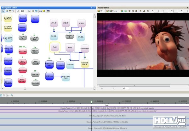Screen dimensions: 189x131
Task: Select the Sony3DLogo node
Action: click(x=60, y=65)
